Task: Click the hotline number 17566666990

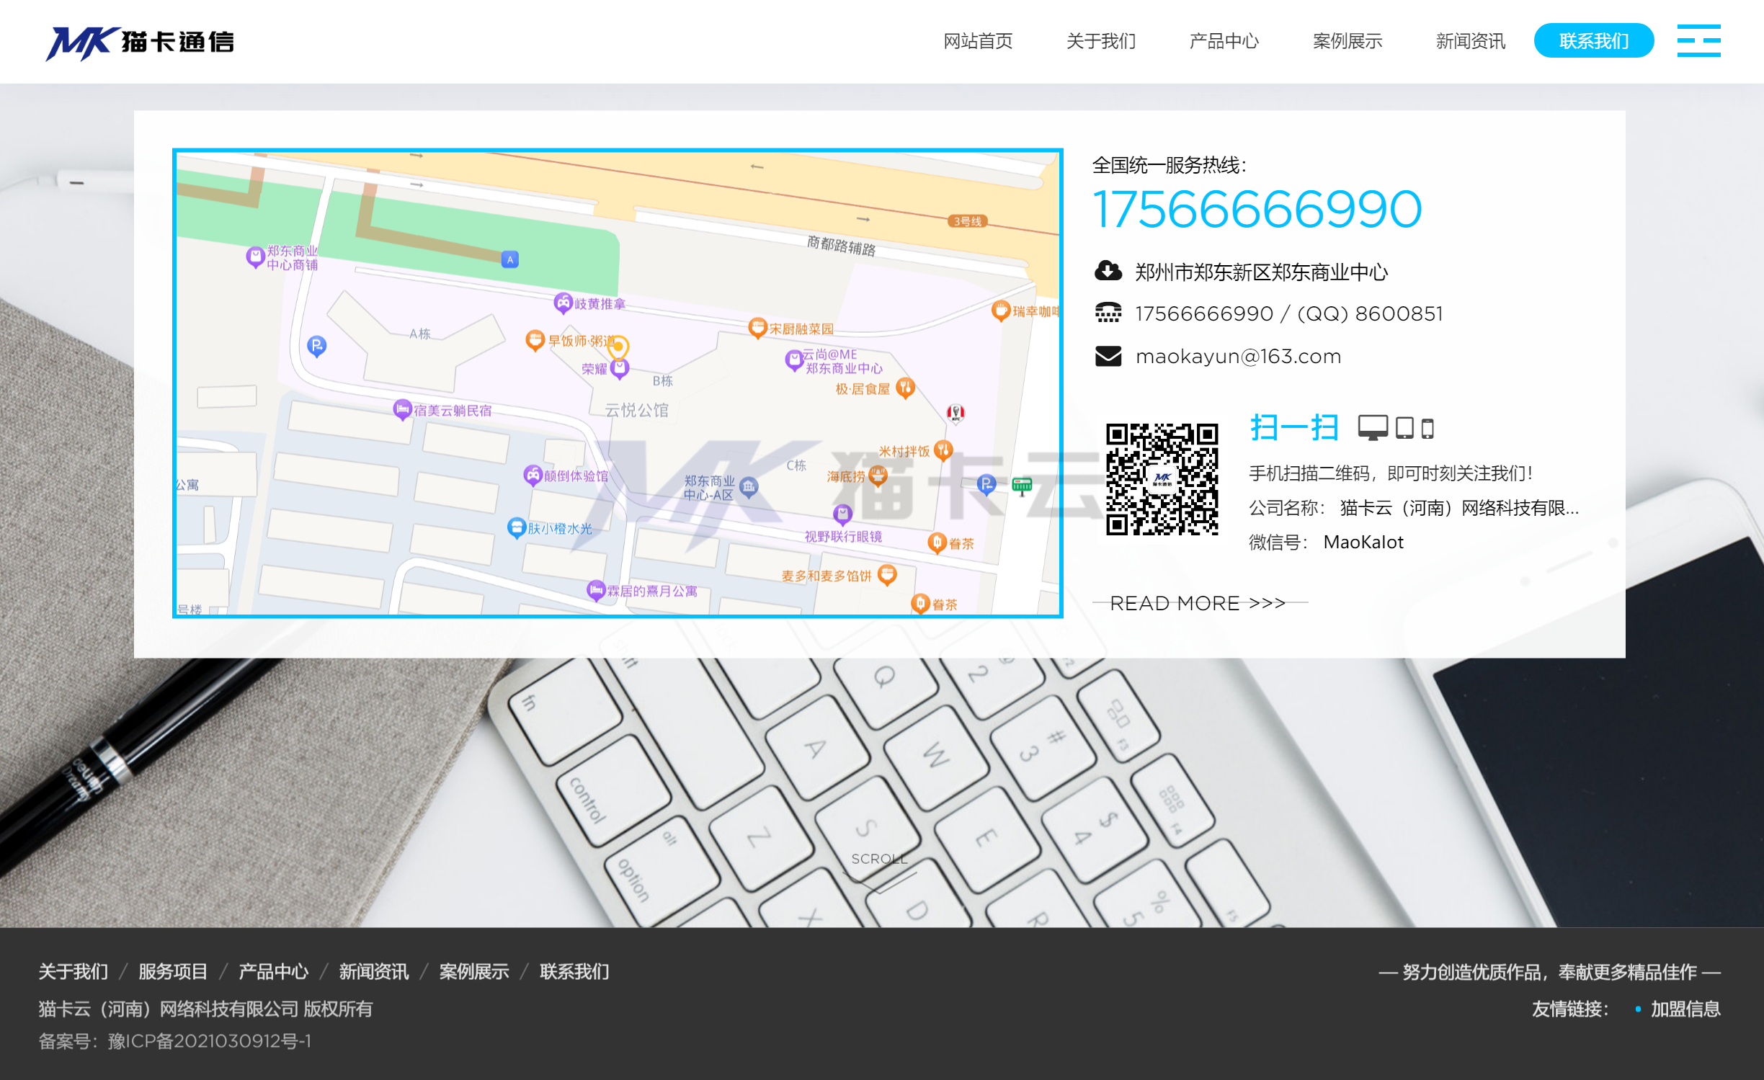Action: click(x=1257, y=210)
